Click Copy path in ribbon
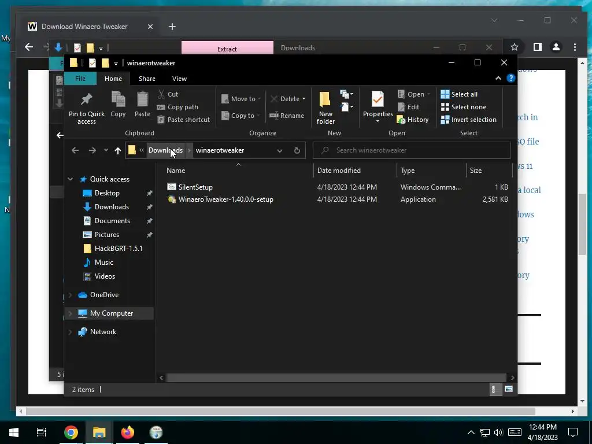Viewport: 592px width, 444px height. tap(177, 107)
